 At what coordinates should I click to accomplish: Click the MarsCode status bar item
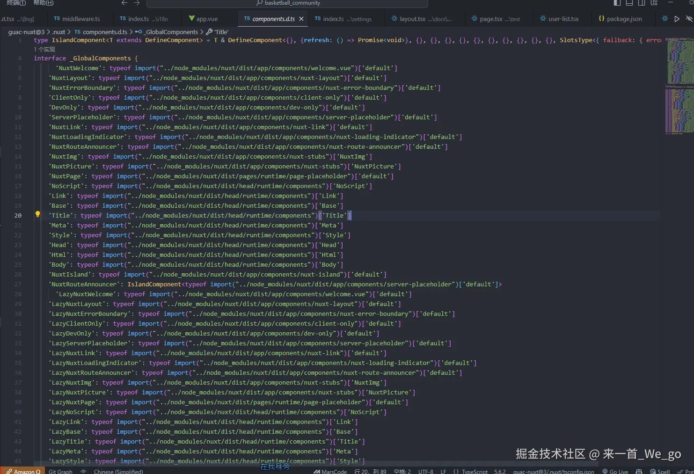330,471
